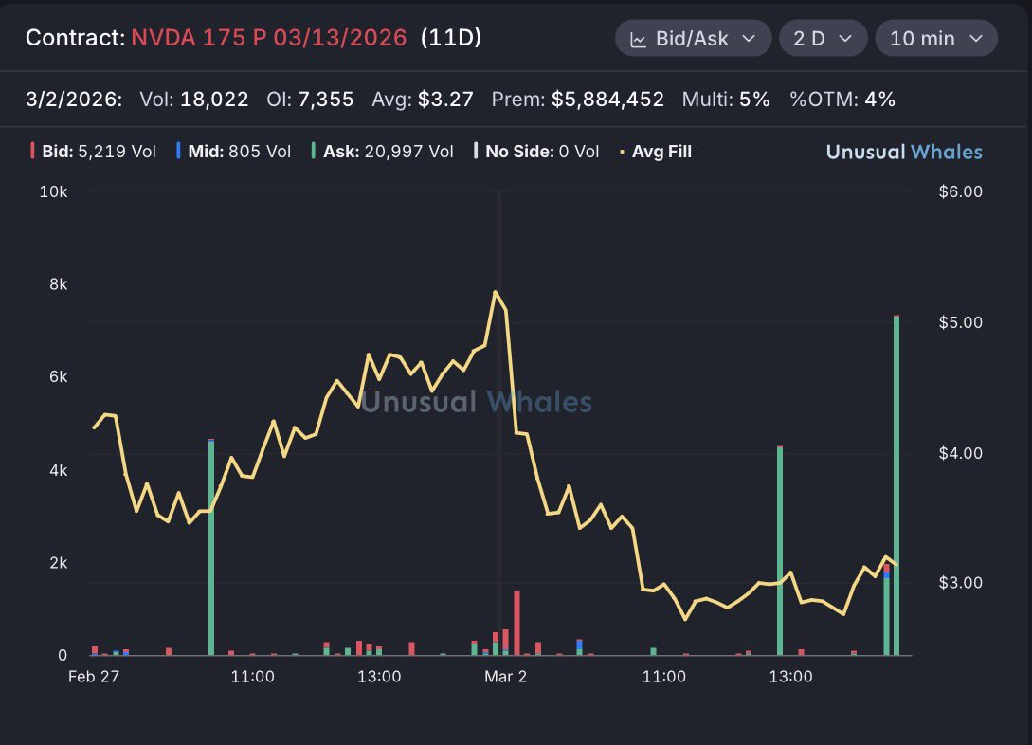Toggle the No Side series in legend

[536, 152]
